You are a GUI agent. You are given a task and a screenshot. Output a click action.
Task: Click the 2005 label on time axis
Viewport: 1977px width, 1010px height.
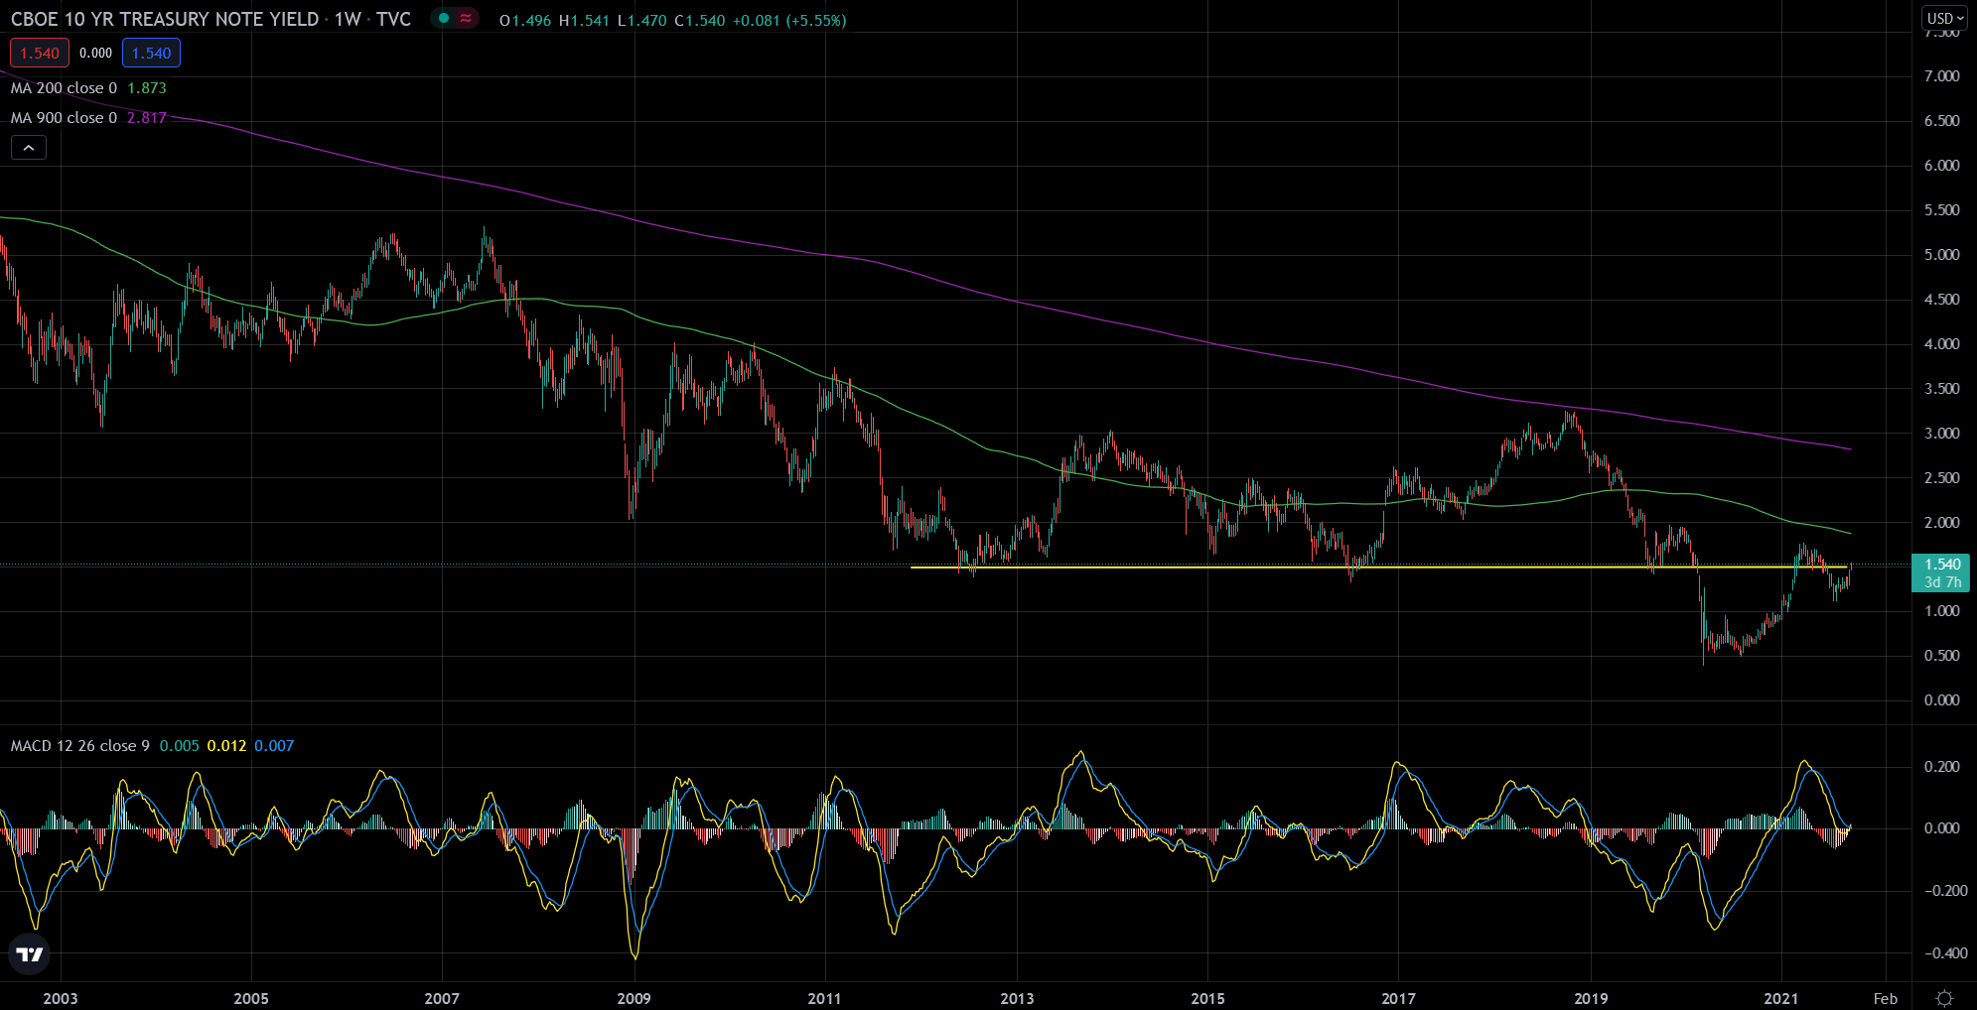click(x=251, y=998)
